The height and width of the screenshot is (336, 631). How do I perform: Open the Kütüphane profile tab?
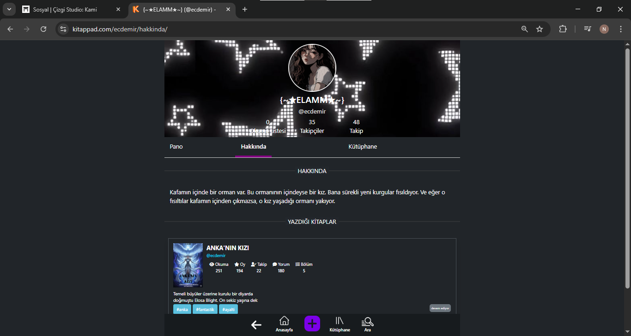[x=363, y=147]
